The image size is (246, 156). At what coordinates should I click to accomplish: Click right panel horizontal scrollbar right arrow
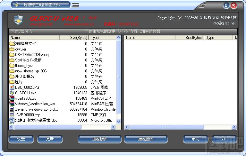(x=234, y=127)
